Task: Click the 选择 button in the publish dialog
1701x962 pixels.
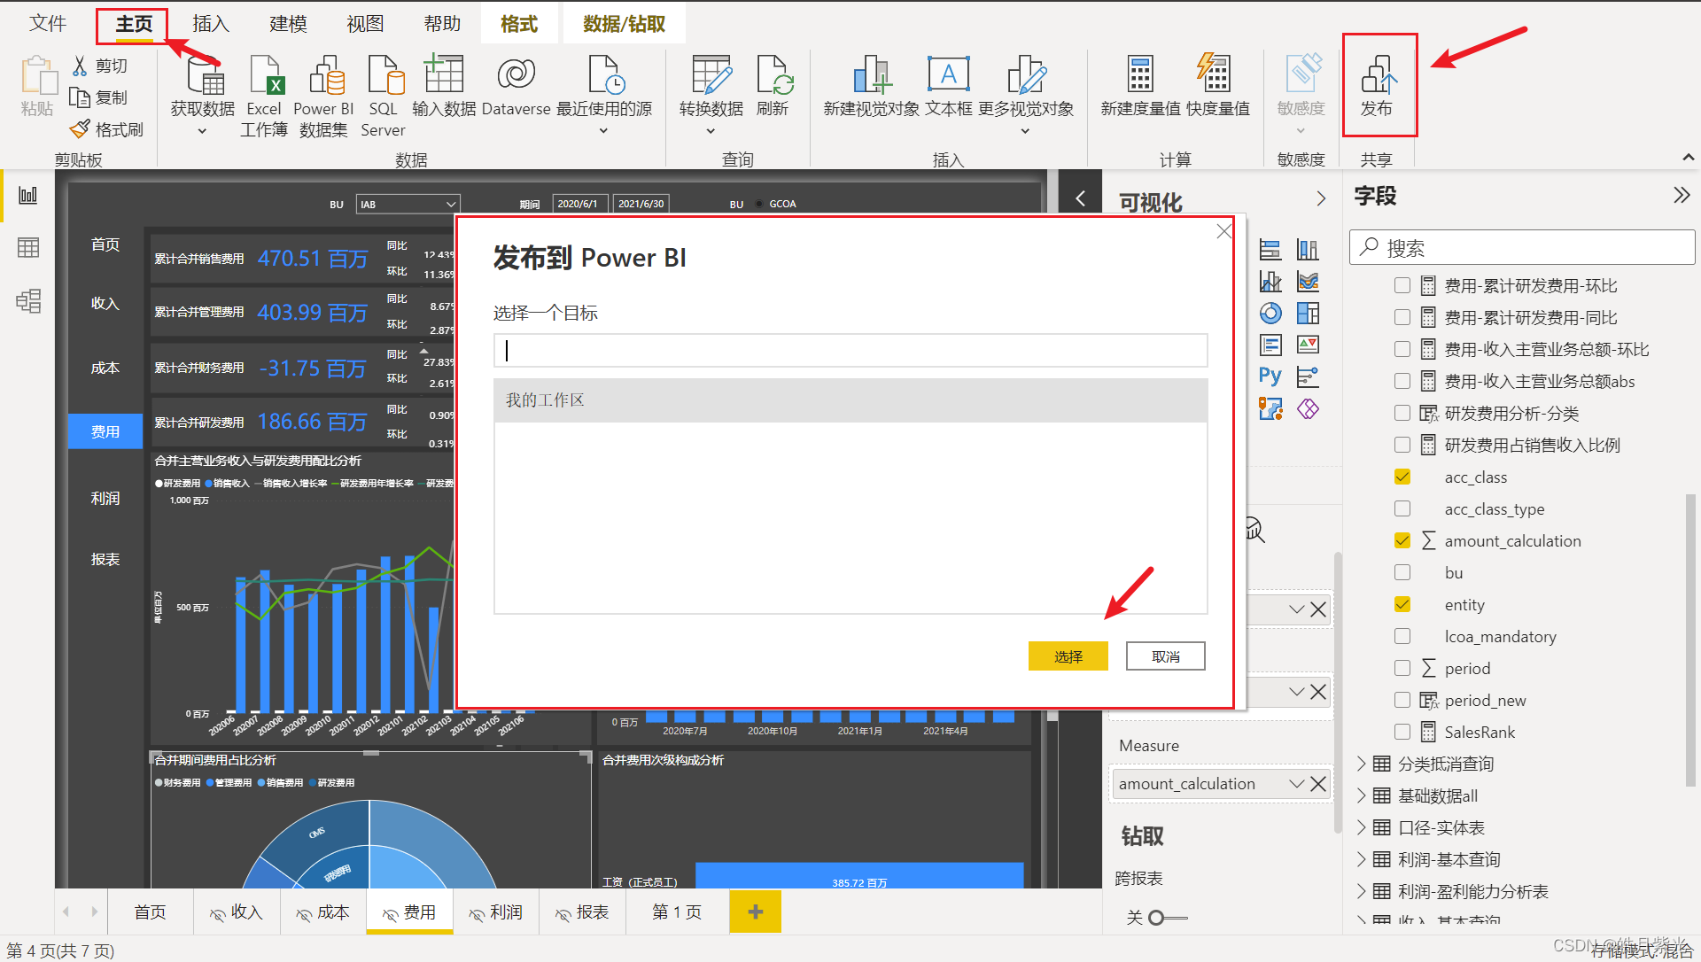Action: [1068, 656]
